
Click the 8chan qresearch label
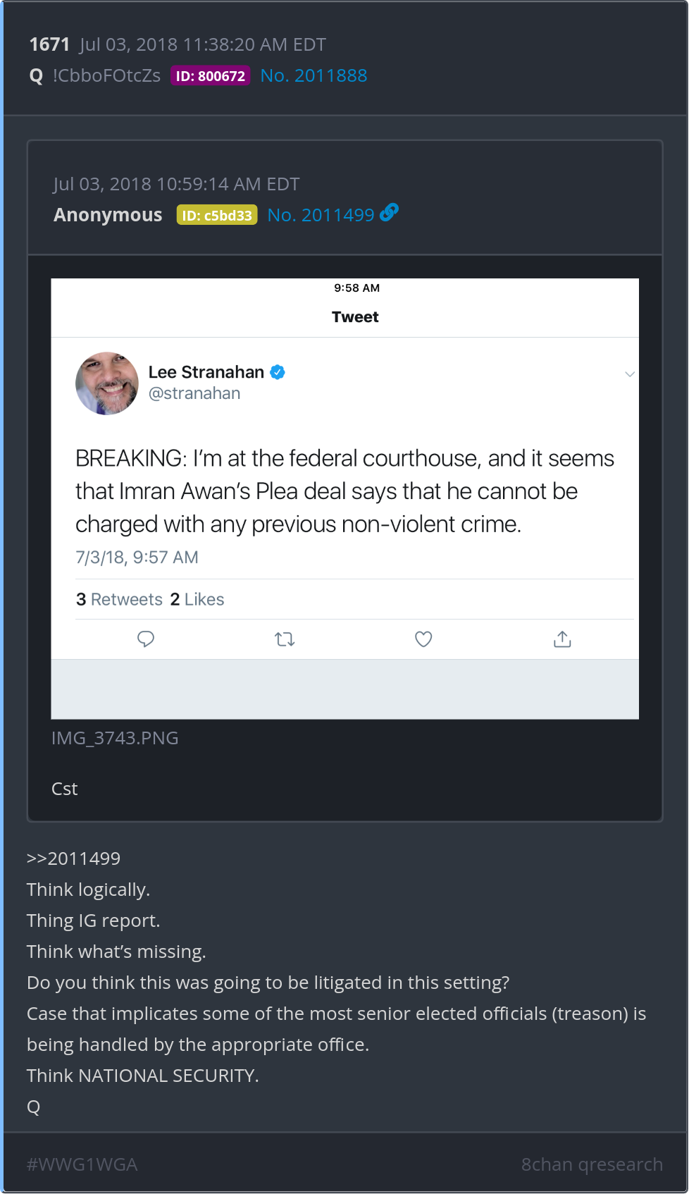592,1164
